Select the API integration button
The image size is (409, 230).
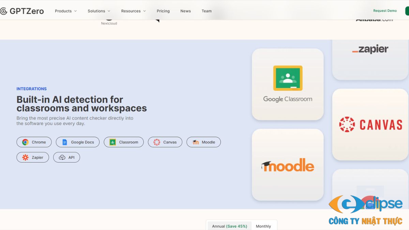click(66, 157)
